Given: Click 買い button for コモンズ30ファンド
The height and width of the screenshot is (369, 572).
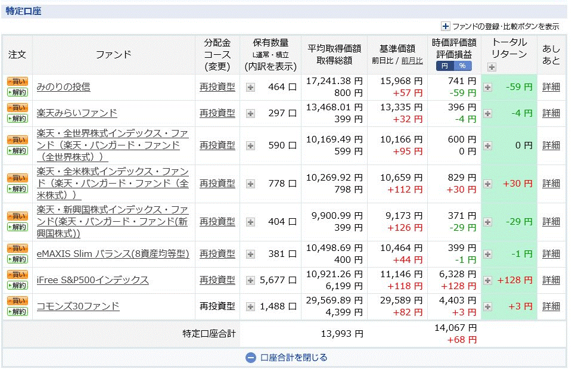Looking at the screenshot, I should pos(17,301).
